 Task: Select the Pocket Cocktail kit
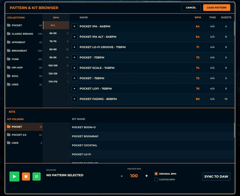152,145
